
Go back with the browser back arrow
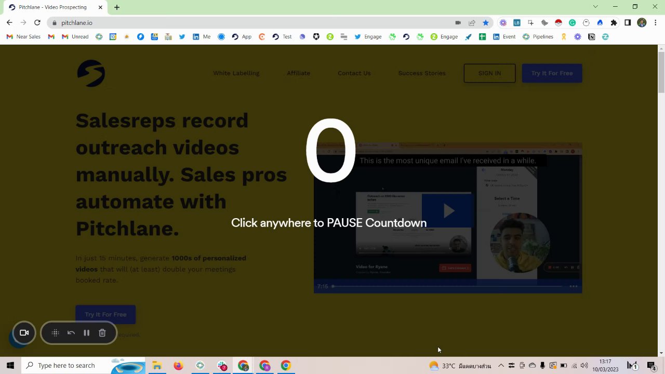(9, 23)
